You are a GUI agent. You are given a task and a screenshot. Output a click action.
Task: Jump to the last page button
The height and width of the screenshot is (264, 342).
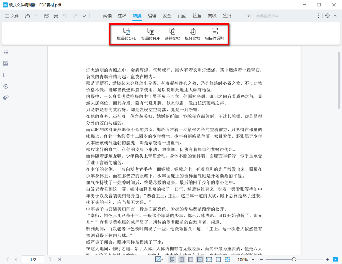(59, 260)
